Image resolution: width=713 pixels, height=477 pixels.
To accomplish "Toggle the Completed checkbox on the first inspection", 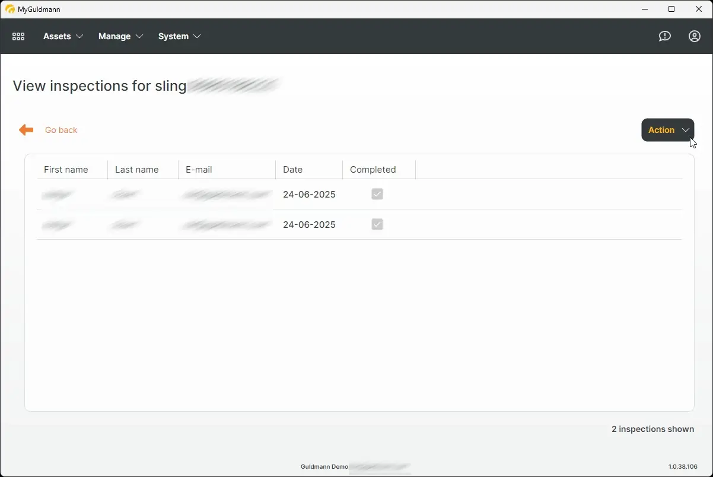I will (377, 194).
